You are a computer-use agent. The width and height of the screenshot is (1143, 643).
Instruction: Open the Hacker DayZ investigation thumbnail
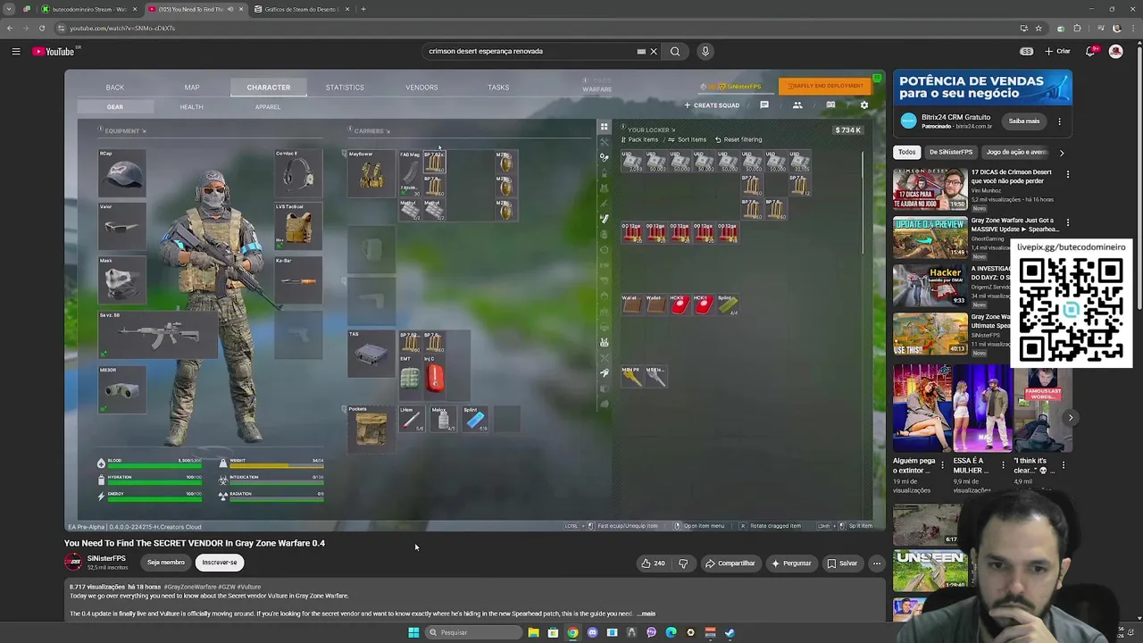pos(930,285)
